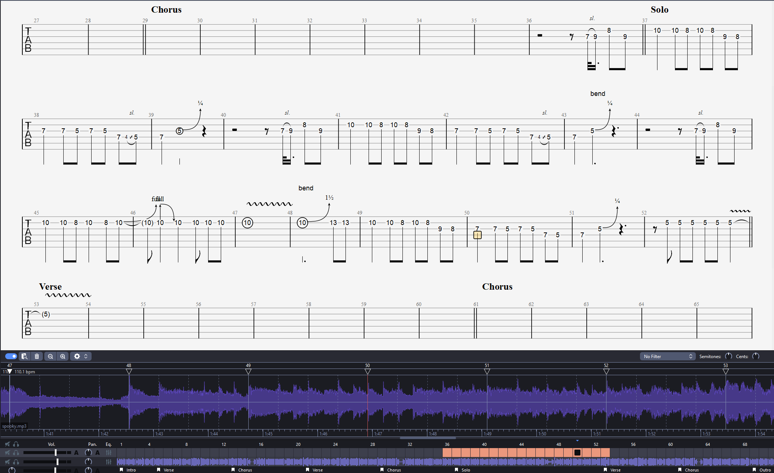This screenshot has height=473, width=774.
Task: Select the highlighted current bar block in track overview
Action: tap(577, 453)
